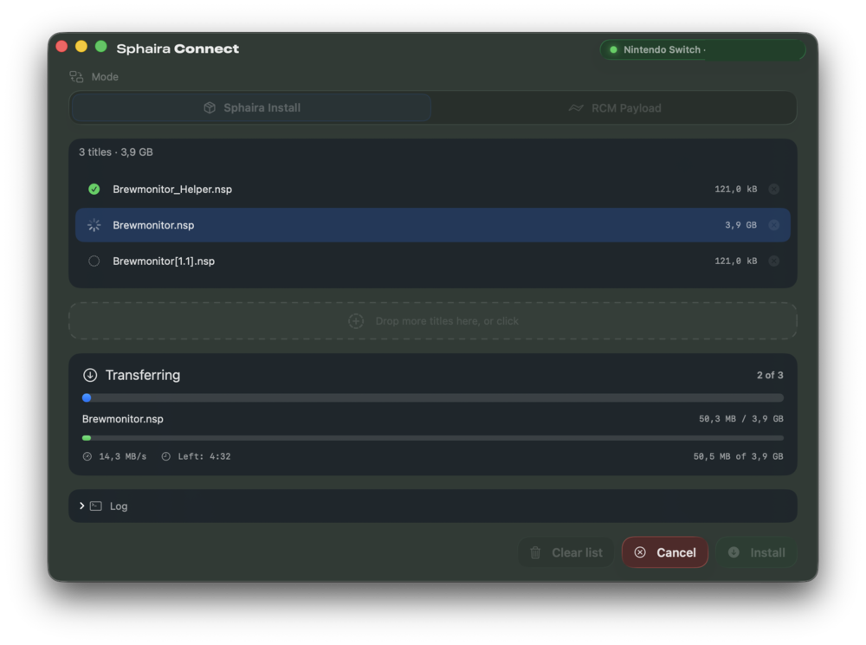The width and height of the screenshot is (866, 645).
Task: Click the Mode switch icon
Action: (76, 77)
